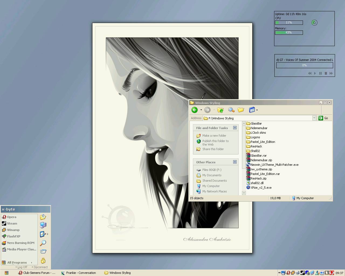
Task: Collapse the Other Places panel
Action: [235, 162]
